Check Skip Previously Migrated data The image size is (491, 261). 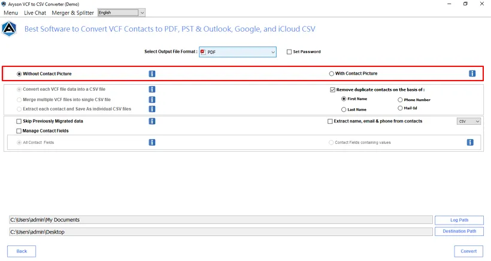[x=19, y=121]
